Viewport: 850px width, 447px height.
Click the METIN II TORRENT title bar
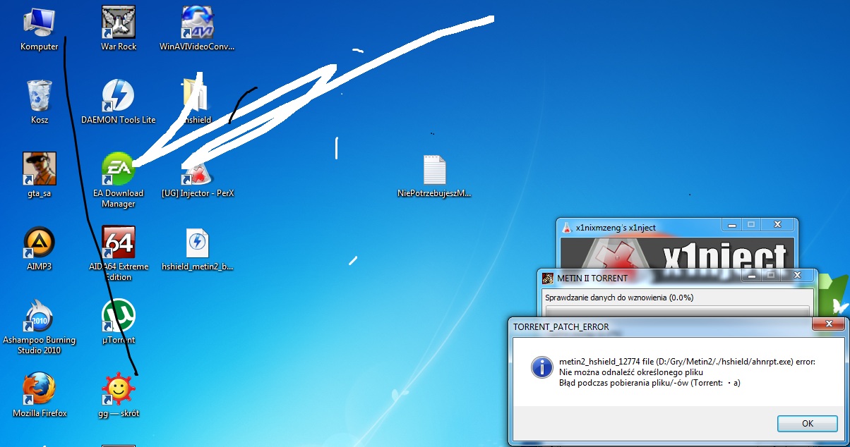(676, 278)
